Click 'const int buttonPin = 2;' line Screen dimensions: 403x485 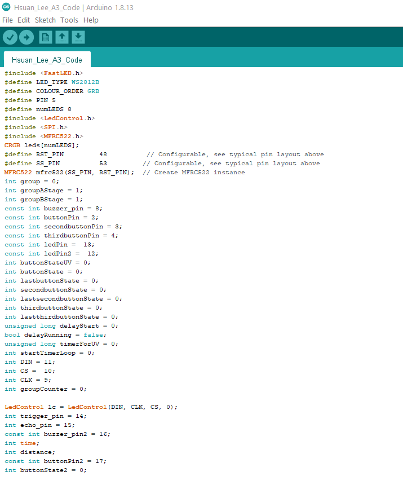(52, 218)
